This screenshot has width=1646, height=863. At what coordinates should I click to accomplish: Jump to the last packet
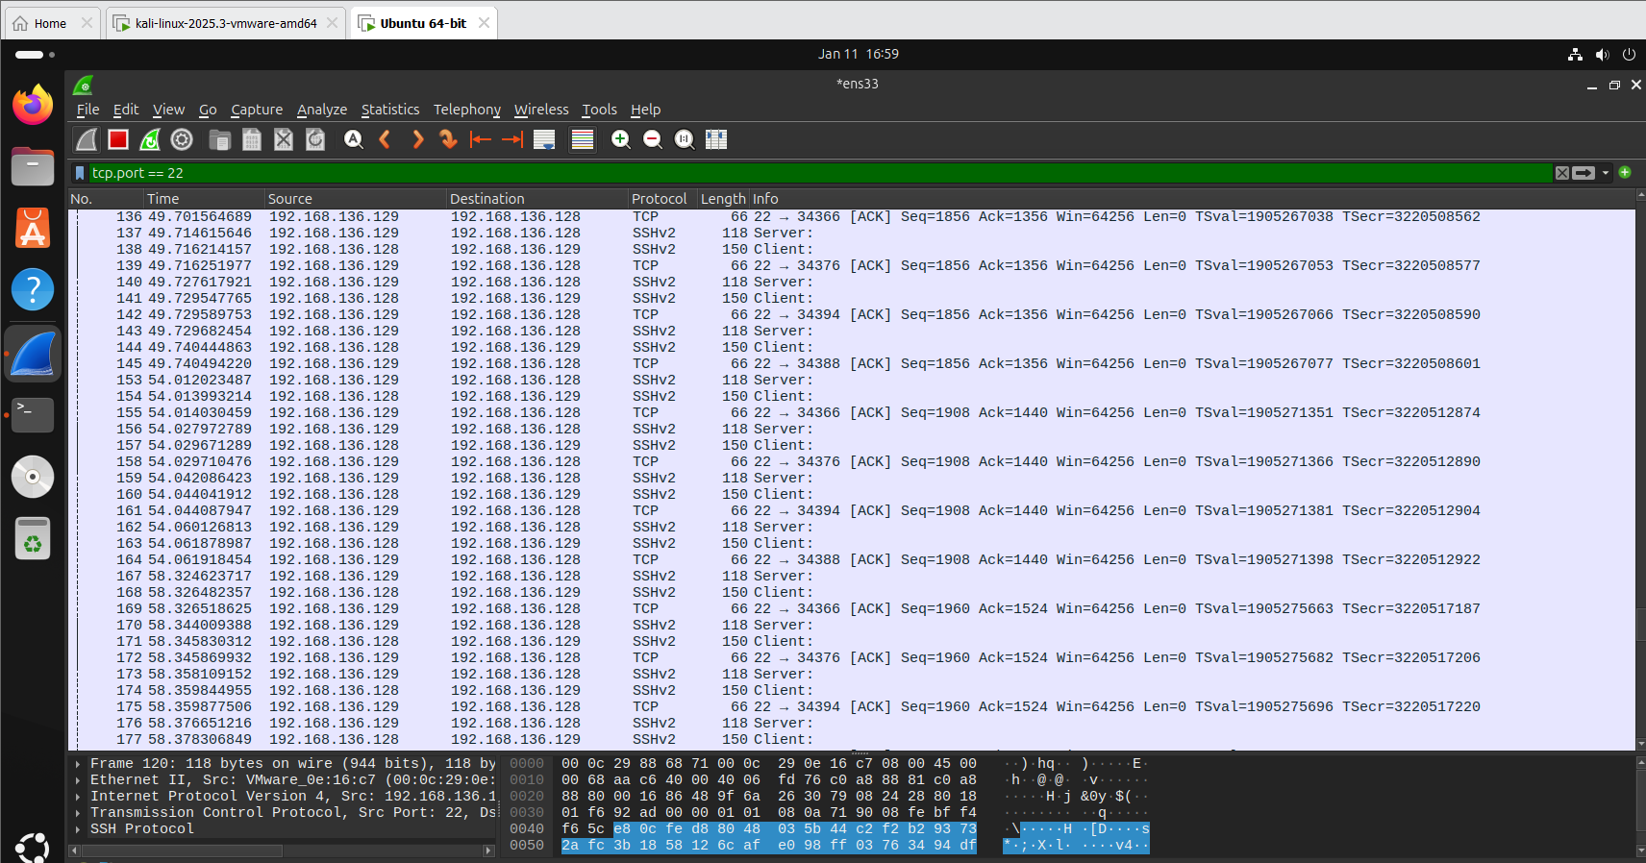pos(512,140)
